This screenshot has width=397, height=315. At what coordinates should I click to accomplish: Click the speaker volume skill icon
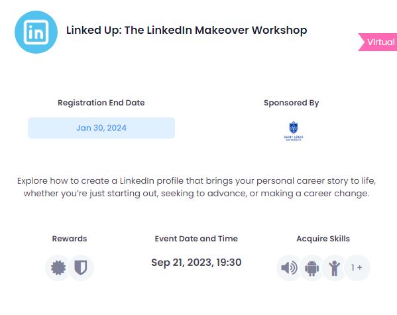289,268
